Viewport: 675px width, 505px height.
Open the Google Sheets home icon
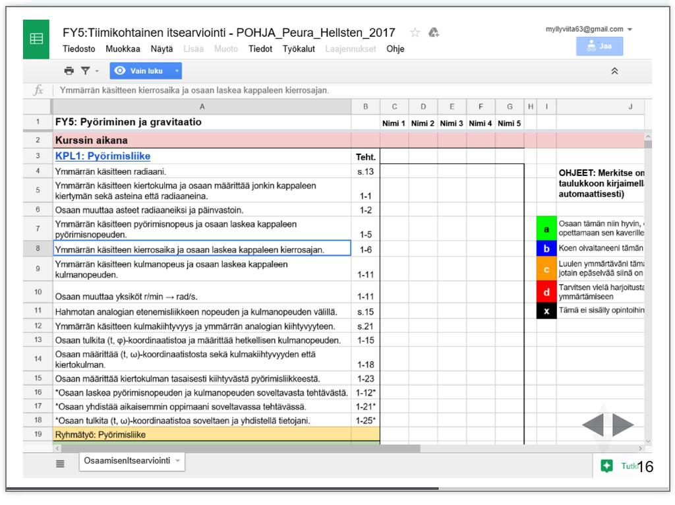pos(36,39)
